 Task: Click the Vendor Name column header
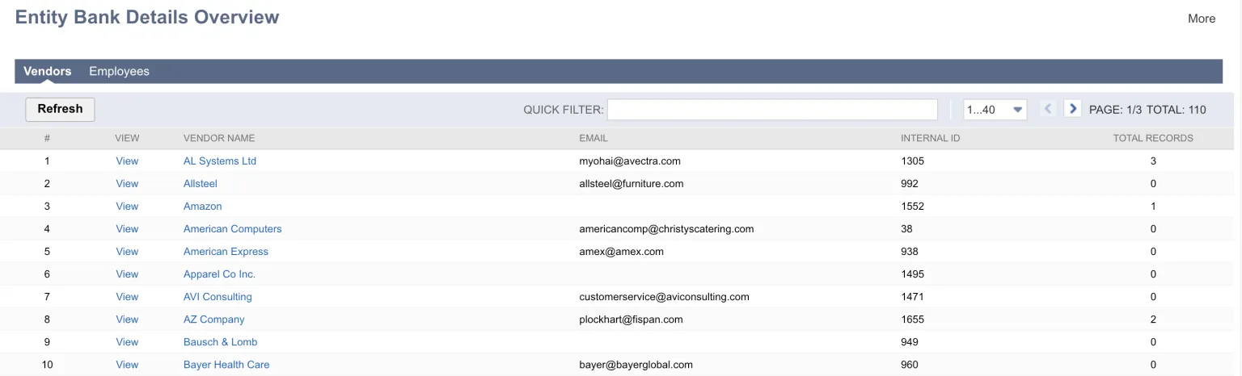[219, 138]
